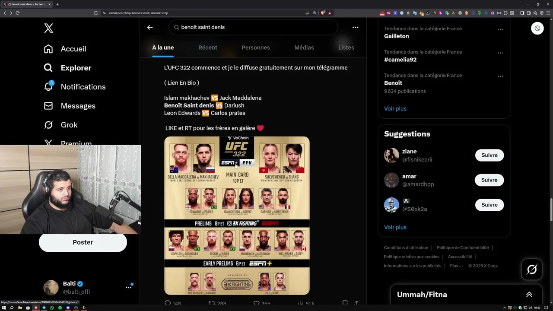The width and height of the screenshot is (553, 311).
Task: Open the Benoît trending topic
Action: [x=393, y=83]
